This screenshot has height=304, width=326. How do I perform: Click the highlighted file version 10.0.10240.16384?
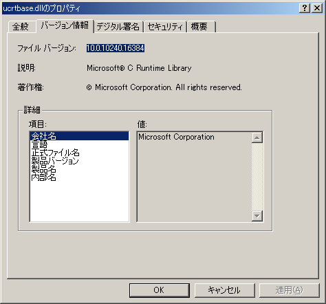(x=116, y=48)
